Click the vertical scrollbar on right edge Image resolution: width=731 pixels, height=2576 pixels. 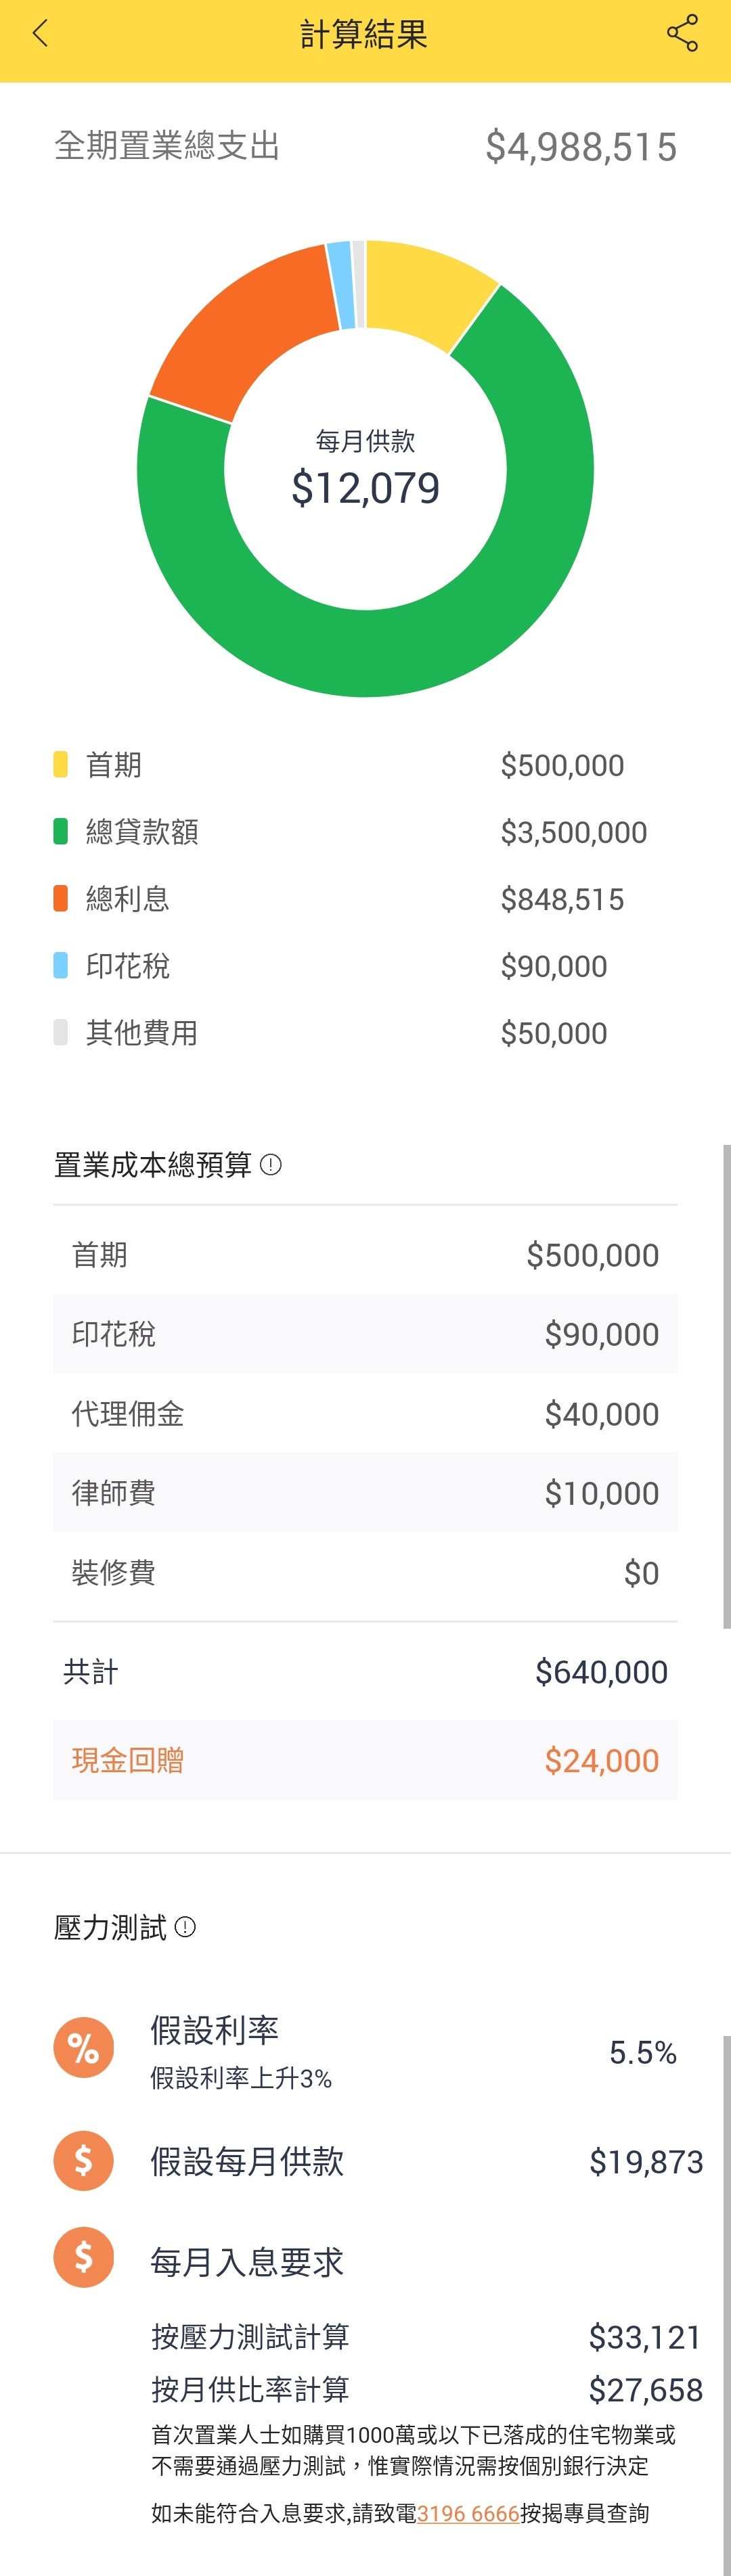pyautogui.click(x=727, y=1386)
